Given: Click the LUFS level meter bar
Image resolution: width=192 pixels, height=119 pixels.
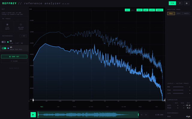Looking at the screenshot, I should (178, 93).
